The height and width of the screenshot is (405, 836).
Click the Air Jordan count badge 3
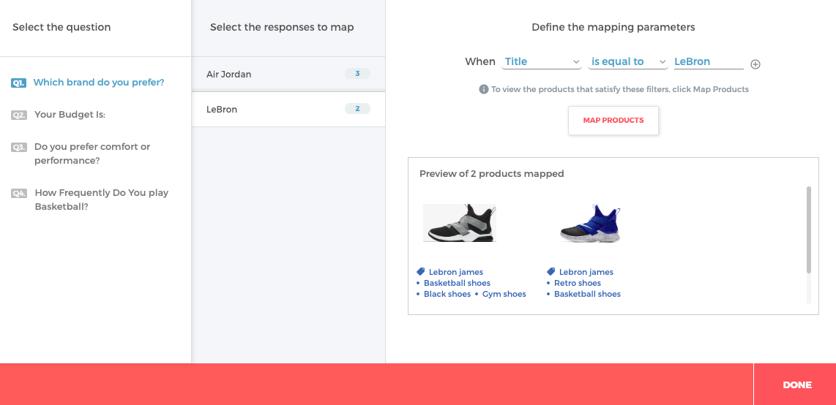tap(357, 73)
